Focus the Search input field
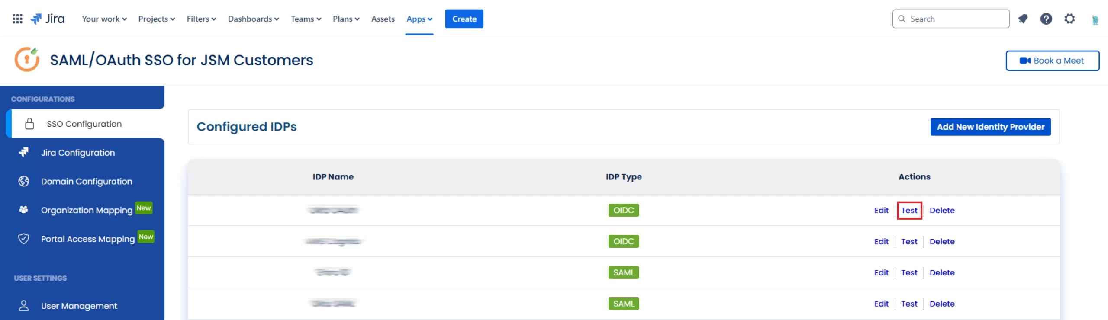This screenshot has width=1108, height=320. pyautogui.click(x=951, y=19)
